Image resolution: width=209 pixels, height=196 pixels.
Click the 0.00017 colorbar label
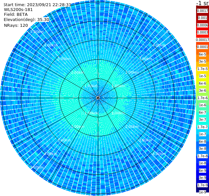pos(203,40)
